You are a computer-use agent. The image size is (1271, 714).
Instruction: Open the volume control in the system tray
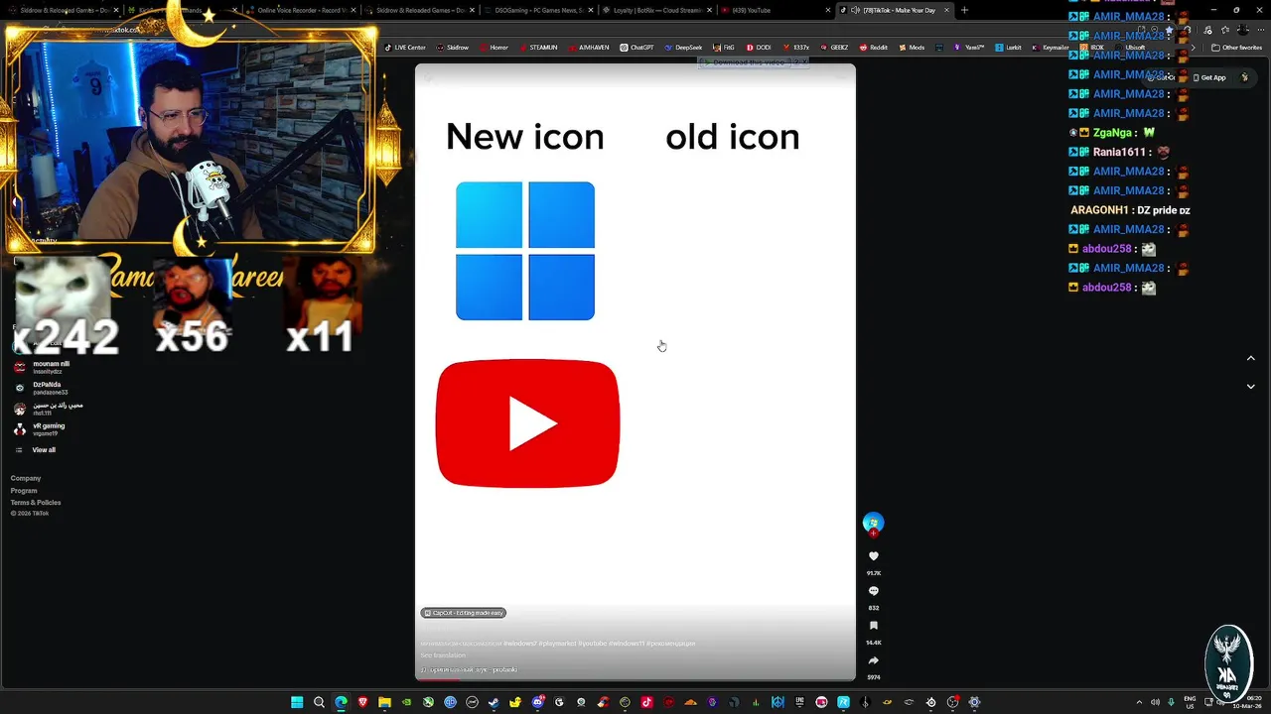pyautogui.click(x=1156, y=702)
